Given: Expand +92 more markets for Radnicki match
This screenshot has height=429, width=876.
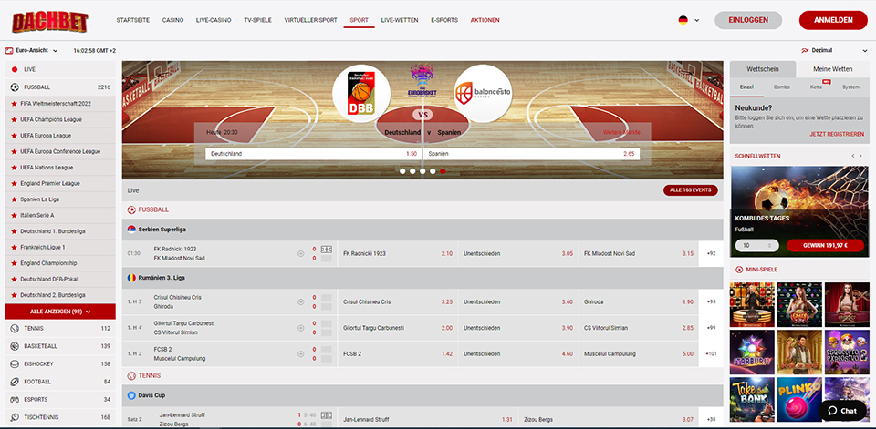Looking at the screenshot, I should [x=711, y=254].
